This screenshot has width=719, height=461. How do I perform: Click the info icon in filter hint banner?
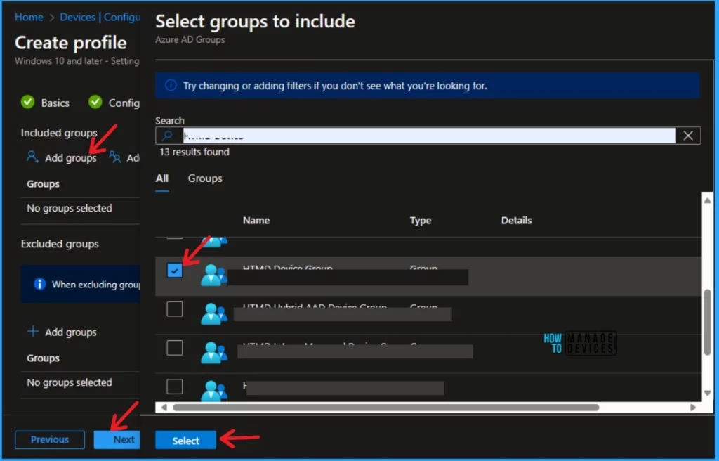(x=171, y=86)
